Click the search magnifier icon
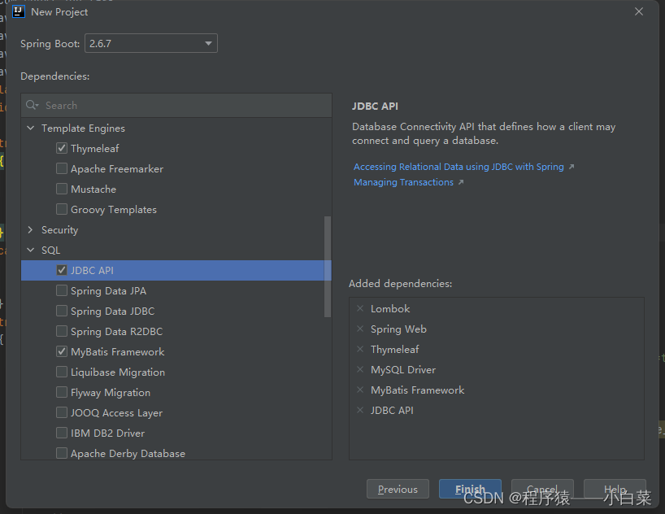Screen dimensions: 665x514 coord(32,105)
